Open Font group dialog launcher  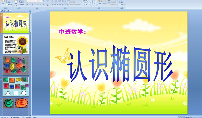(49, 8)
